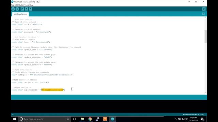Save the sketch with the Save icon
The height and width of the screenshot is (122, 218).
[31, 9]
